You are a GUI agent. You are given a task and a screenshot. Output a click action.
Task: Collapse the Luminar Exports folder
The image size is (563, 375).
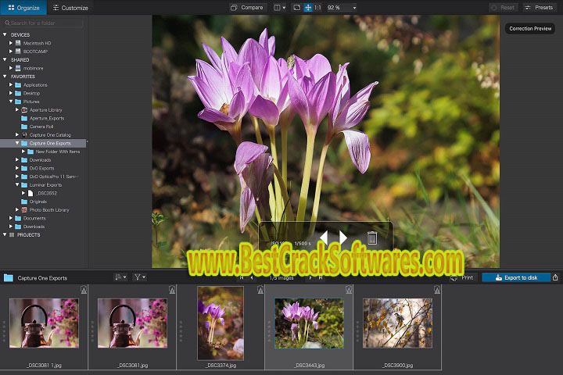pos(17,185)
